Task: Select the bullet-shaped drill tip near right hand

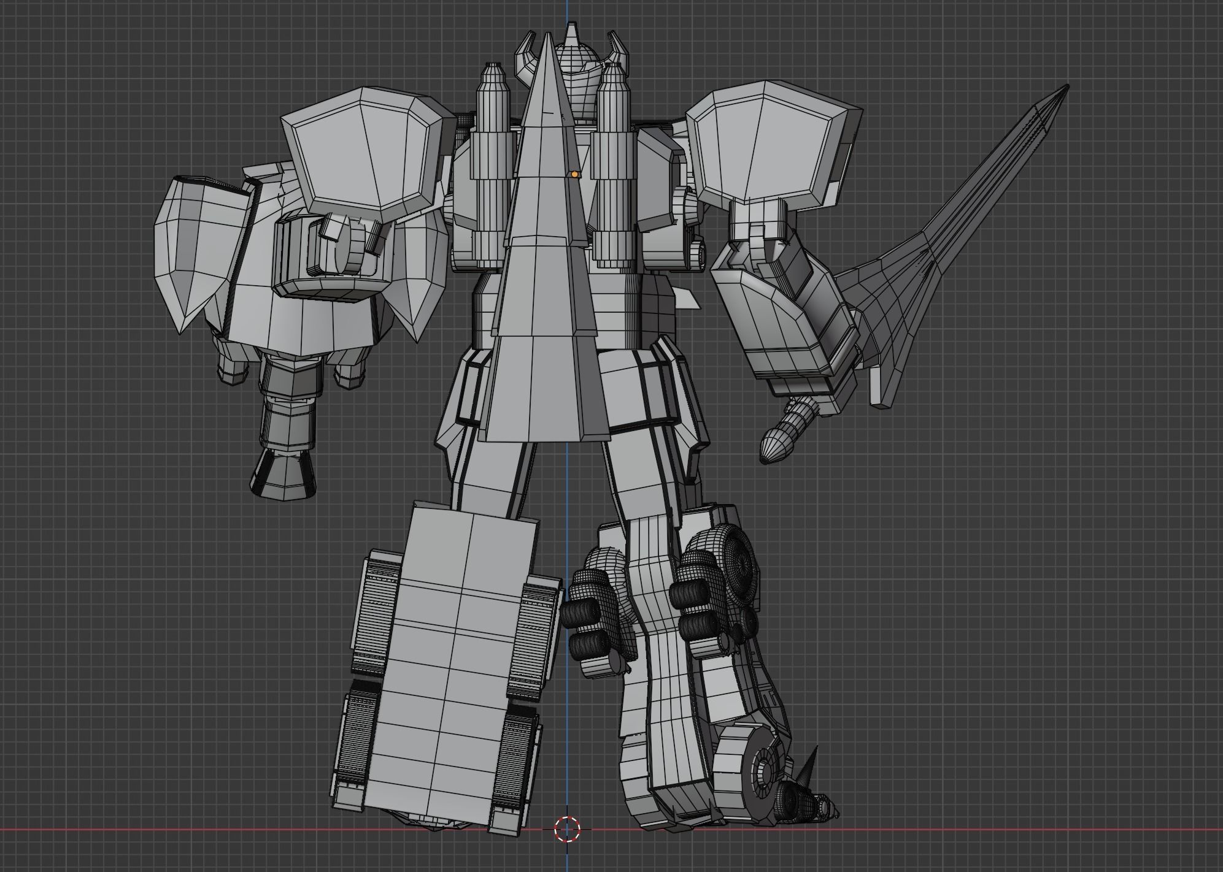Action: pos(777,446)
